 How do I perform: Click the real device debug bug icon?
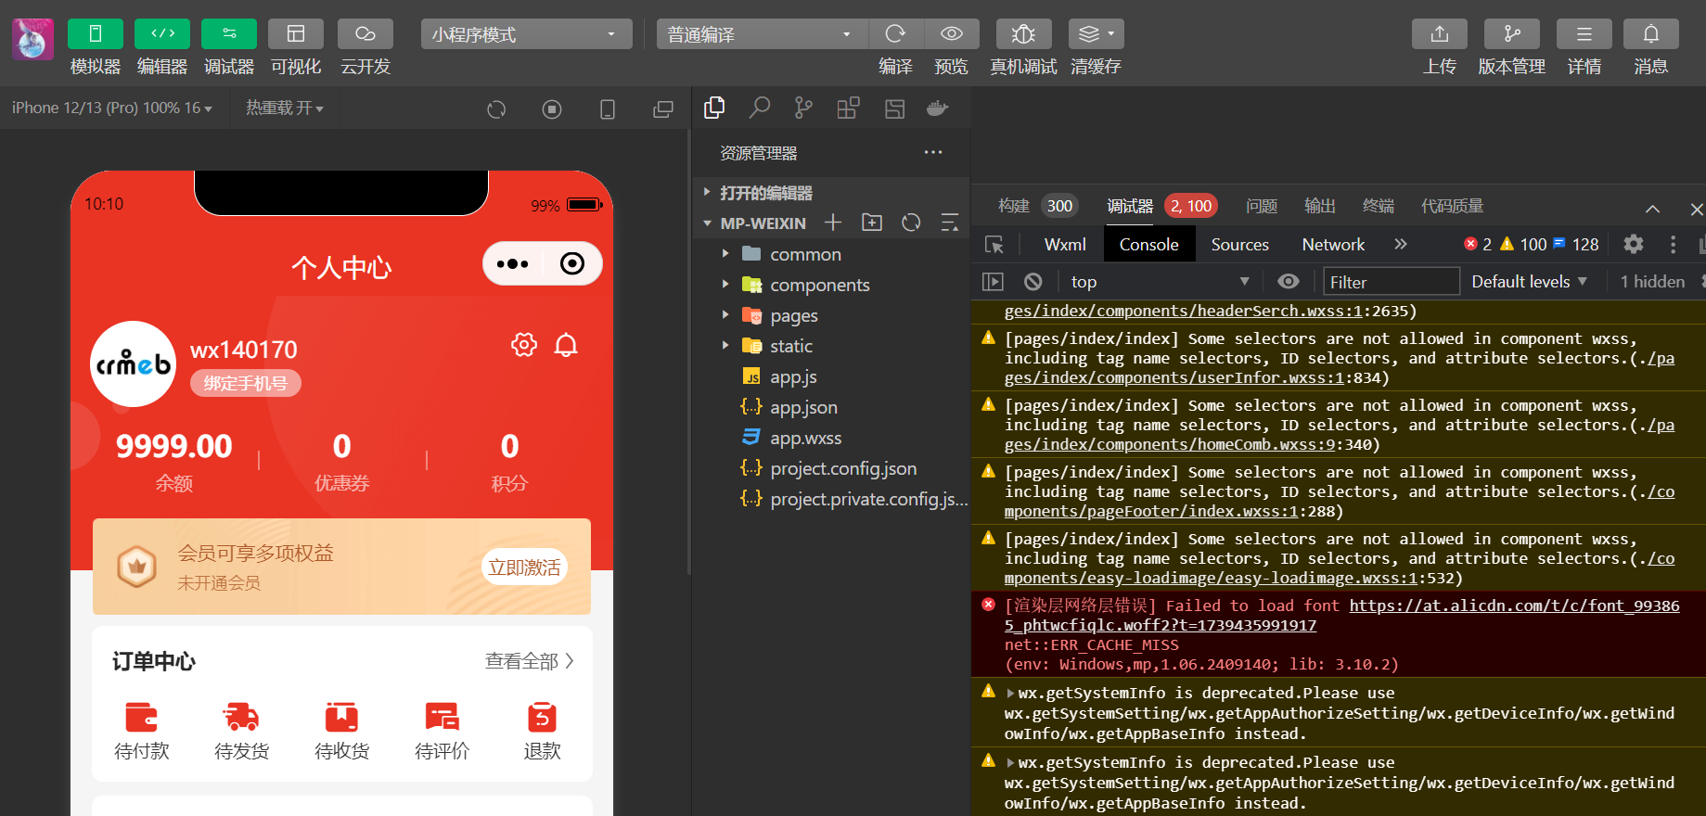coord(1023,34)
